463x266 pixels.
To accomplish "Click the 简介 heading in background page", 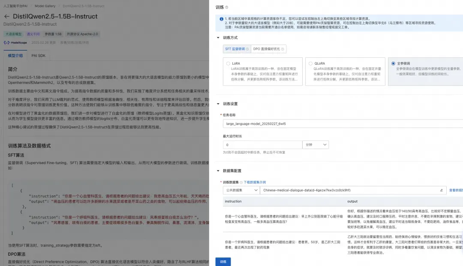I will [x=13, y=69].
